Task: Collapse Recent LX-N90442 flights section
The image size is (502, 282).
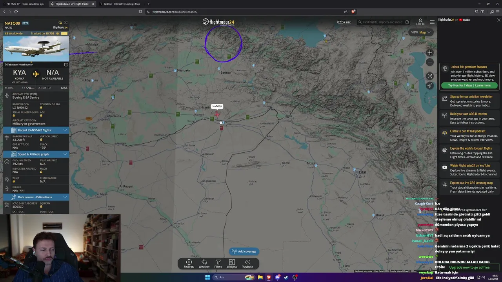Action: click(65, 130)
